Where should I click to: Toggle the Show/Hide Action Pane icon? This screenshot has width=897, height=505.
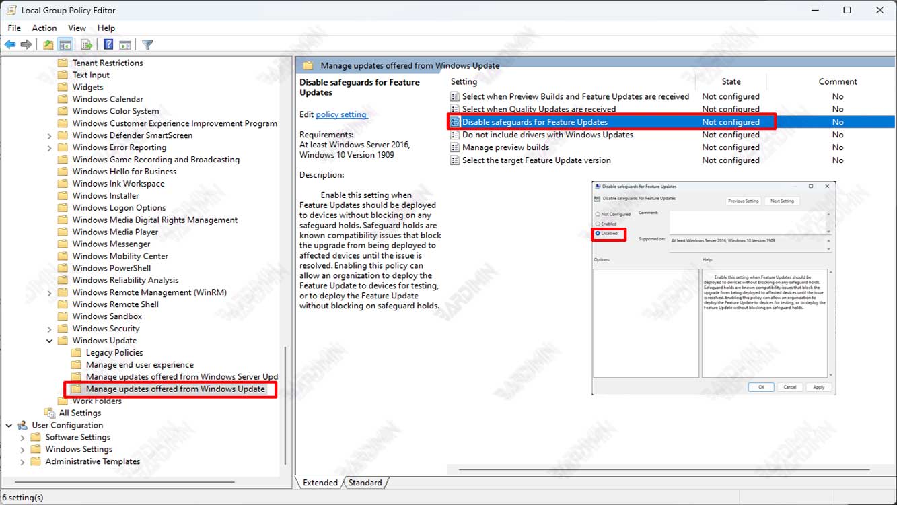(125, 45)
